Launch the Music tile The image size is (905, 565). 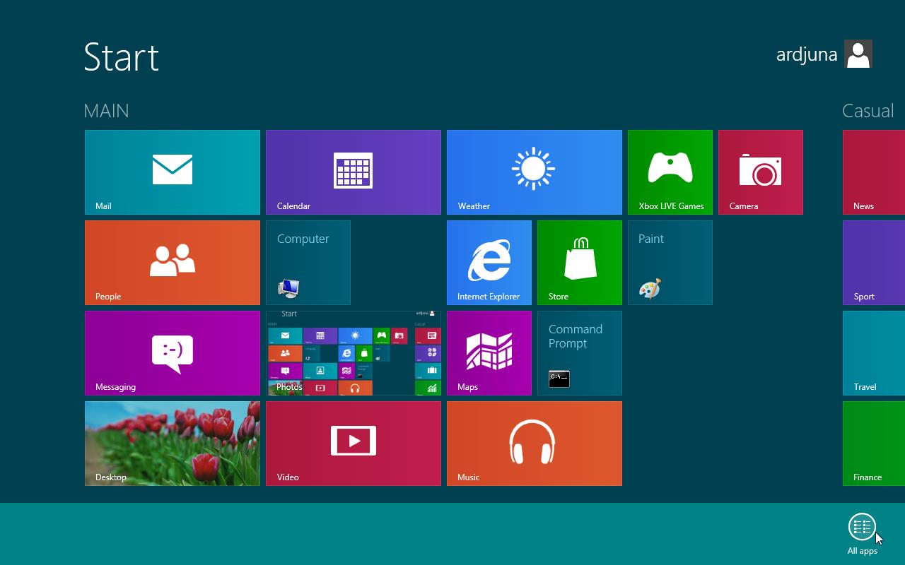pyautogui.click(x=535, y=444)
